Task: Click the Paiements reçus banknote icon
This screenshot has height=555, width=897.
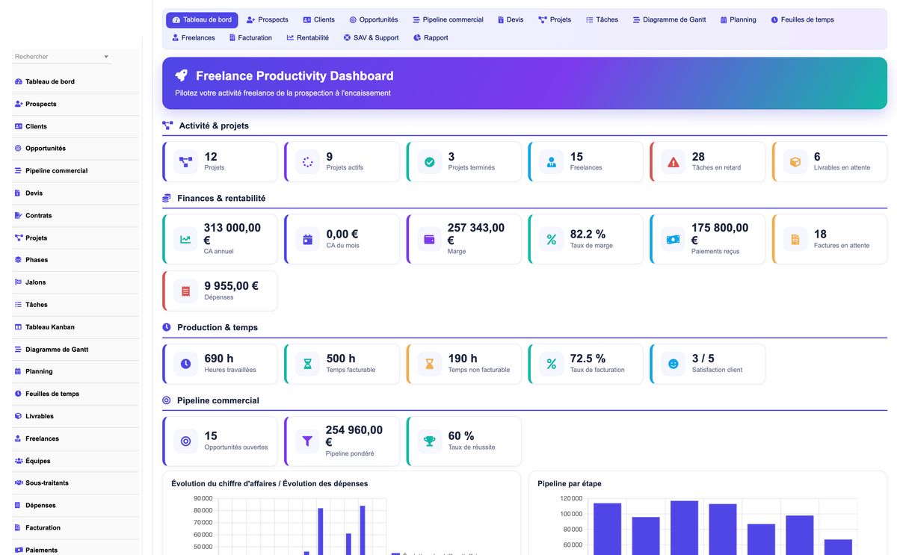Action: [673, 240]
